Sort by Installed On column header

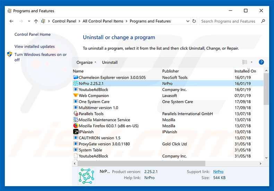pos(245,71)
